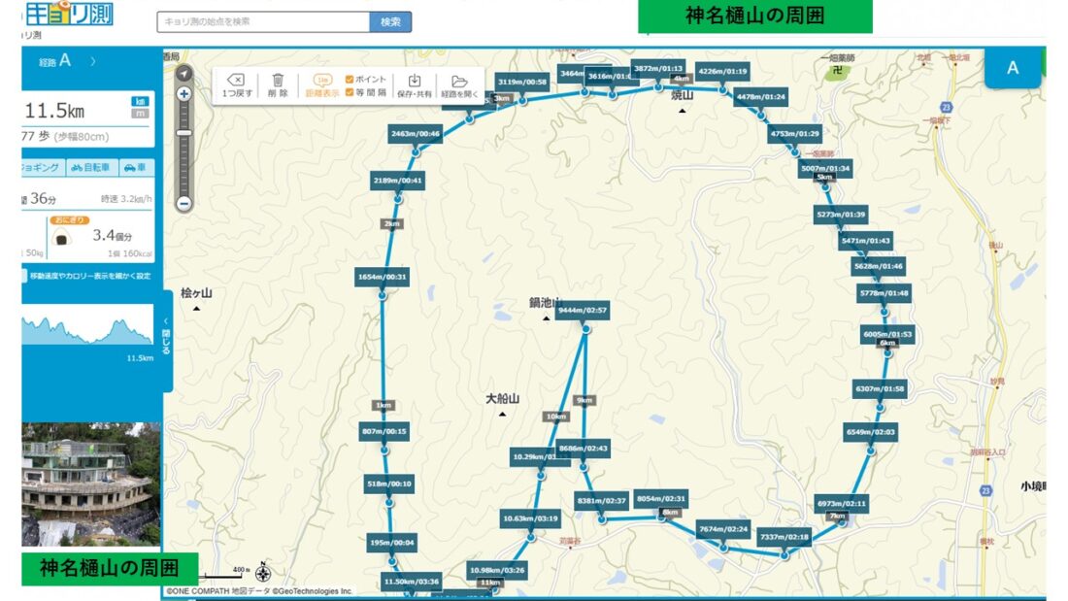
Task: Click the 807m/00:15 route point marker
Action: 384,431
